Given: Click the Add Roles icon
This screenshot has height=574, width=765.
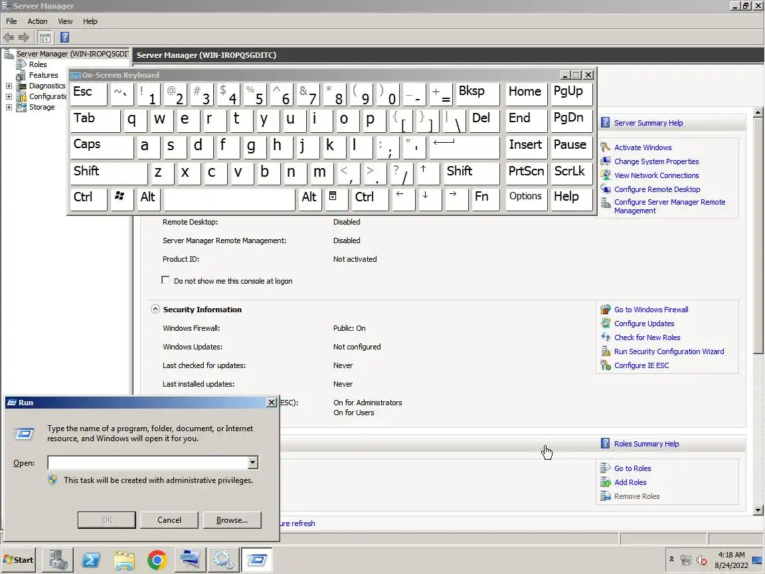Looking at the screenshot, I should [x=606, y=482].
